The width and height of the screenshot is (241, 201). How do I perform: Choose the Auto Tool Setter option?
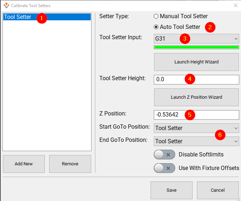(156, 27)
